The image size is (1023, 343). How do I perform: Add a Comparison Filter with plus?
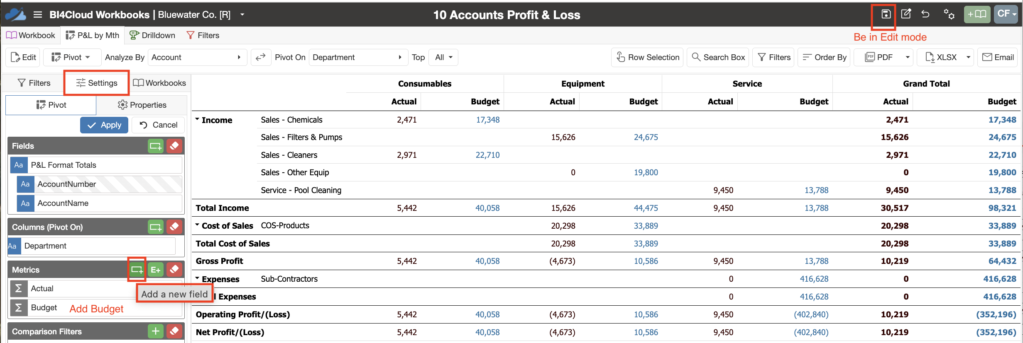tap(156, 331)
